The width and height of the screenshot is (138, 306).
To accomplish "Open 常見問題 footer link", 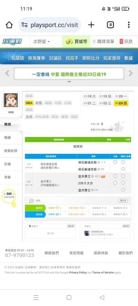I will pyautogui.click(x=76, y=253).
